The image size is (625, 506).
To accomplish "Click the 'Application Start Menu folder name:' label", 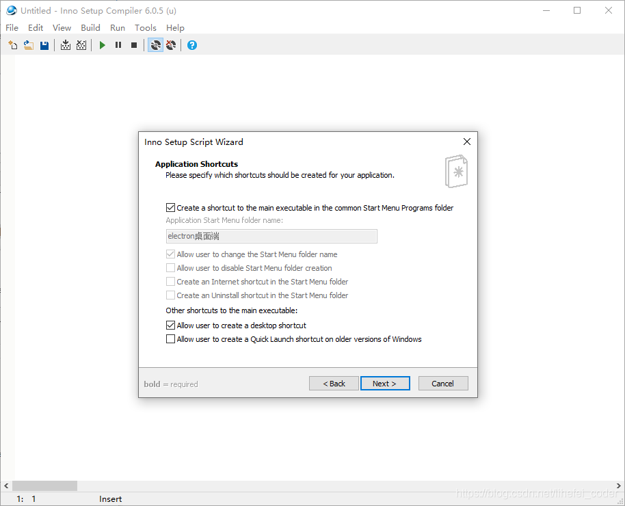I will [x=224, y=220].
